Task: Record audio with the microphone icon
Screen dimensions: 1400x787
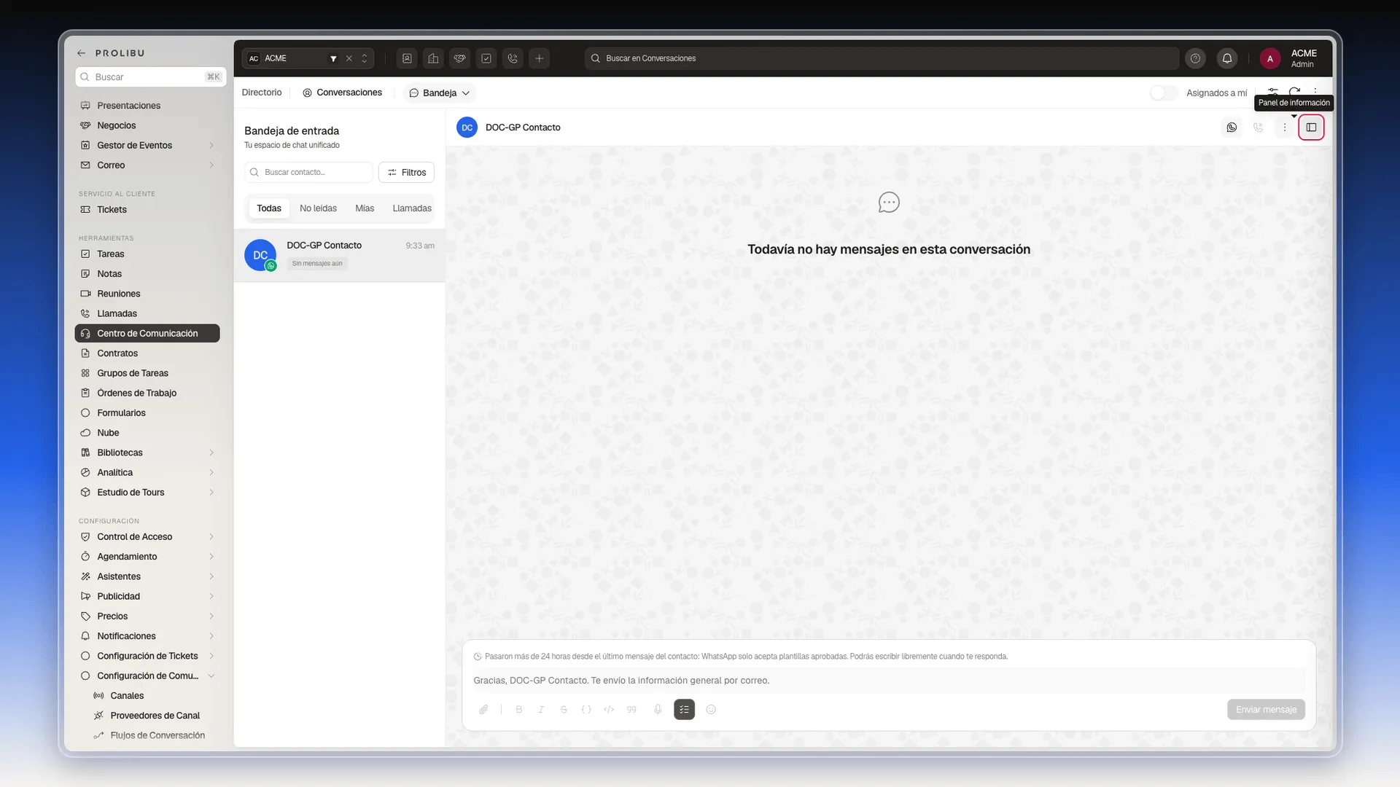Action: pos(658,709)
